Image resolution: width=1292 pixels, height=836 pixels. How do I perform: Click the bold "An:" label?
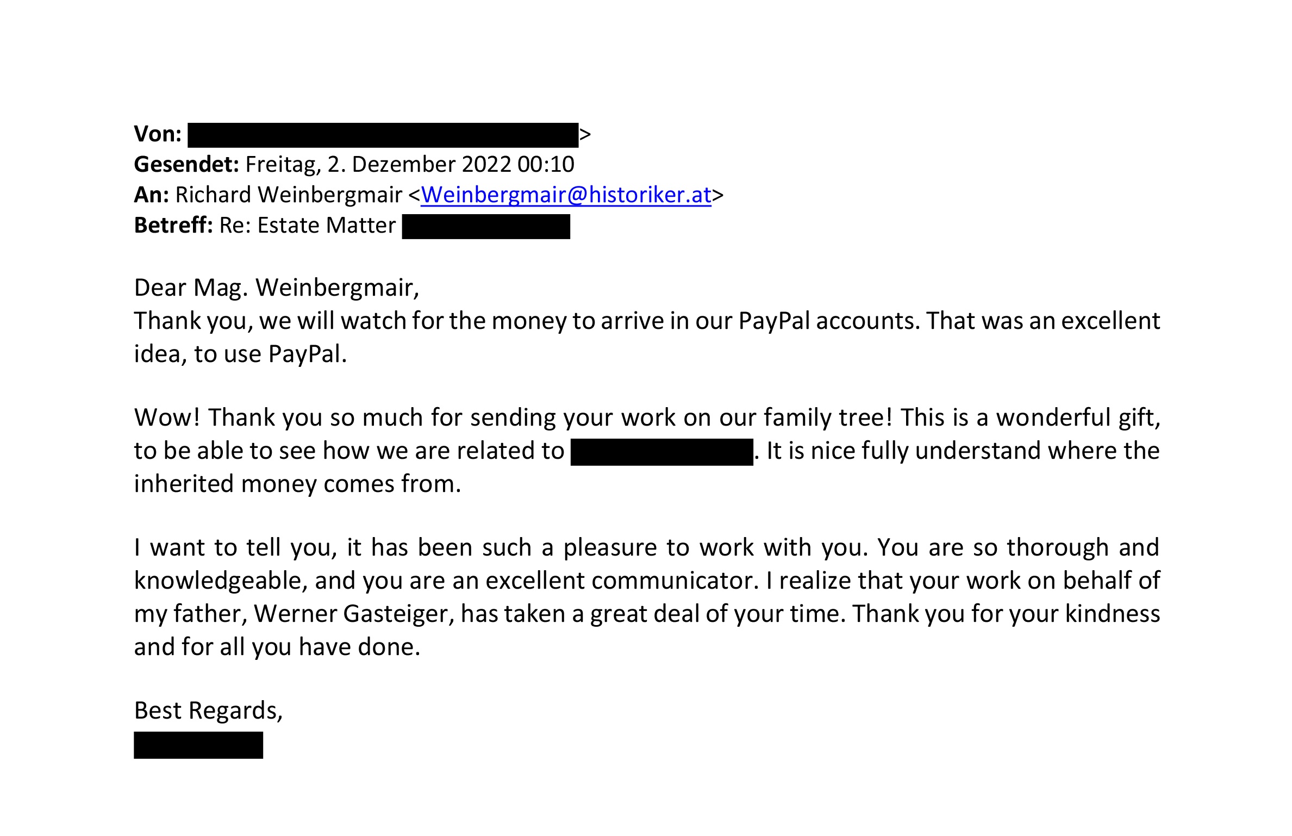coord(151,195)
